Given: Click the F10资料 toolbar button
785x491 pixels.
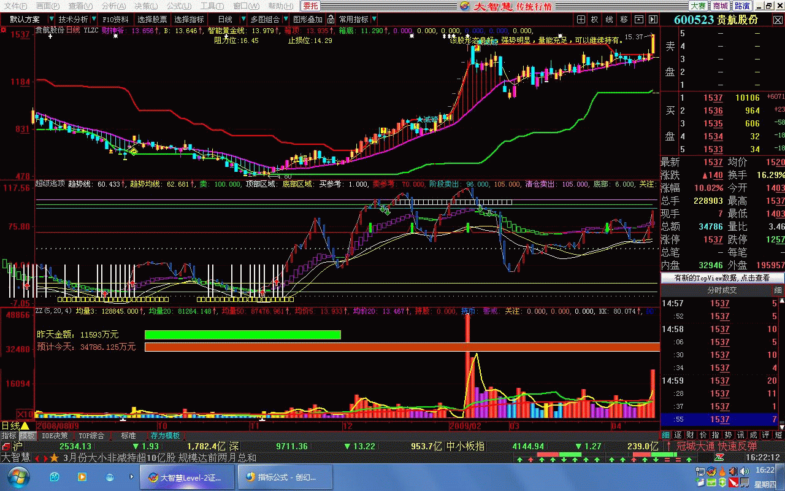Looking at the screenshot, I should (x=115, y=20).
